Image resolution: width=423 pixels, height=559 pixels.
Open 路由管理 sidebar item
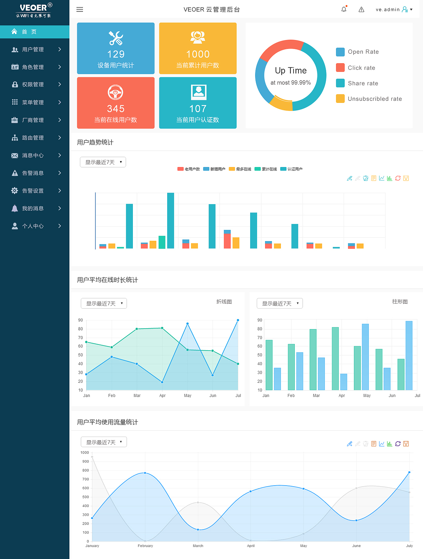tap(35, 138)
